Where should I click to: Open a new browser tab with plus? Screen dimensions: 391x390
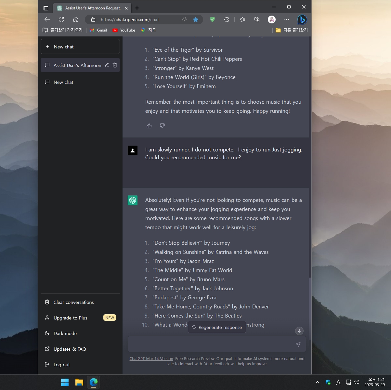(x=137, y=8)
